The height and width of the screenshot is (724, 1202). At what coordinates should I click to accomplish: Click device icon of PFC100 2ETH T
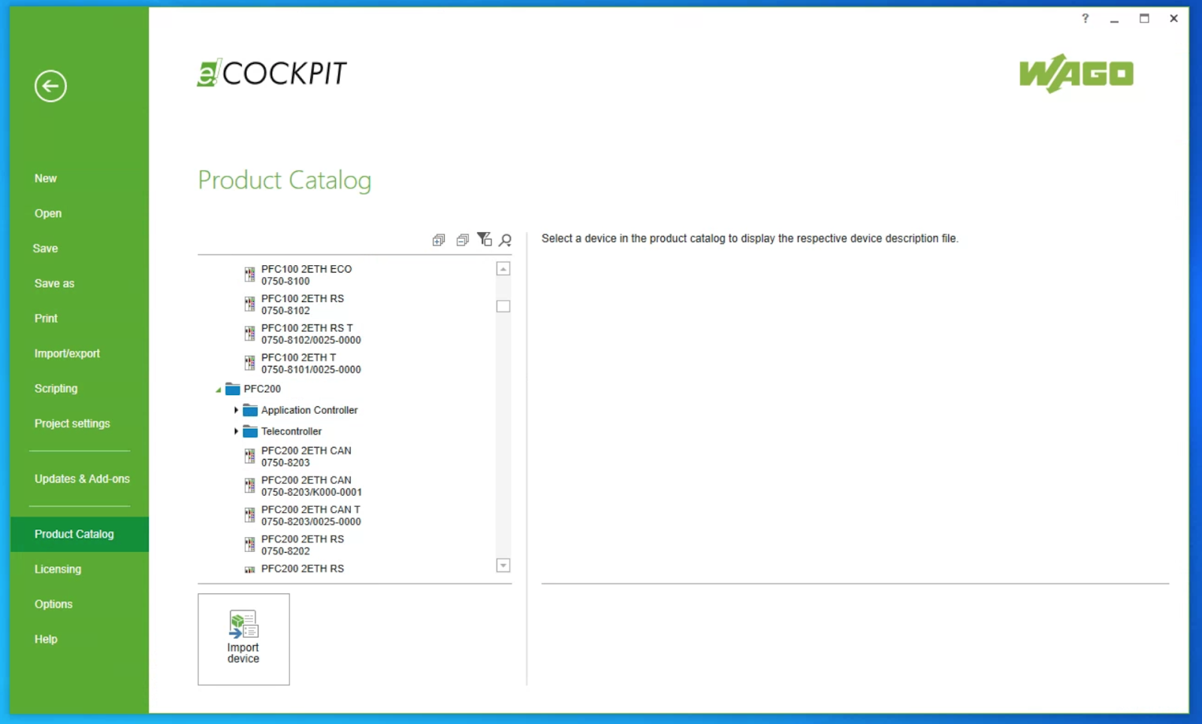pos(249,363)
